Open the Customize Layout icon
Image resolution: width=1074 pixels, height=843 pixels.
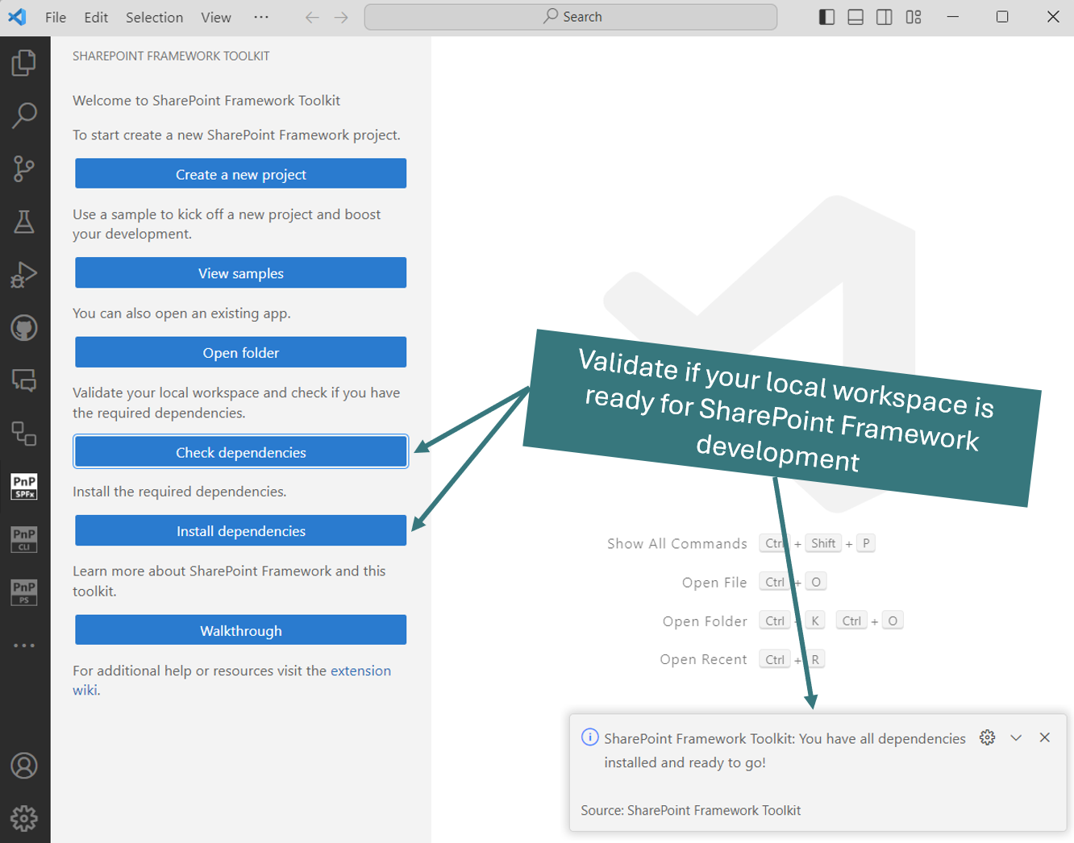pos(914,17)
